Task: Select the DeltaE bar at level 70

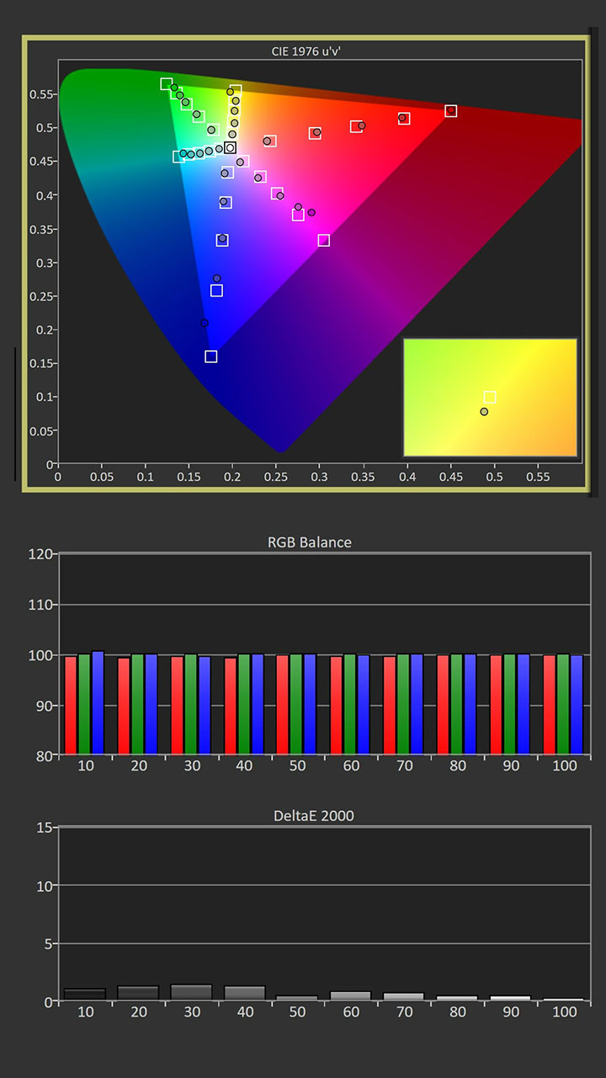Action: point(403,997)
